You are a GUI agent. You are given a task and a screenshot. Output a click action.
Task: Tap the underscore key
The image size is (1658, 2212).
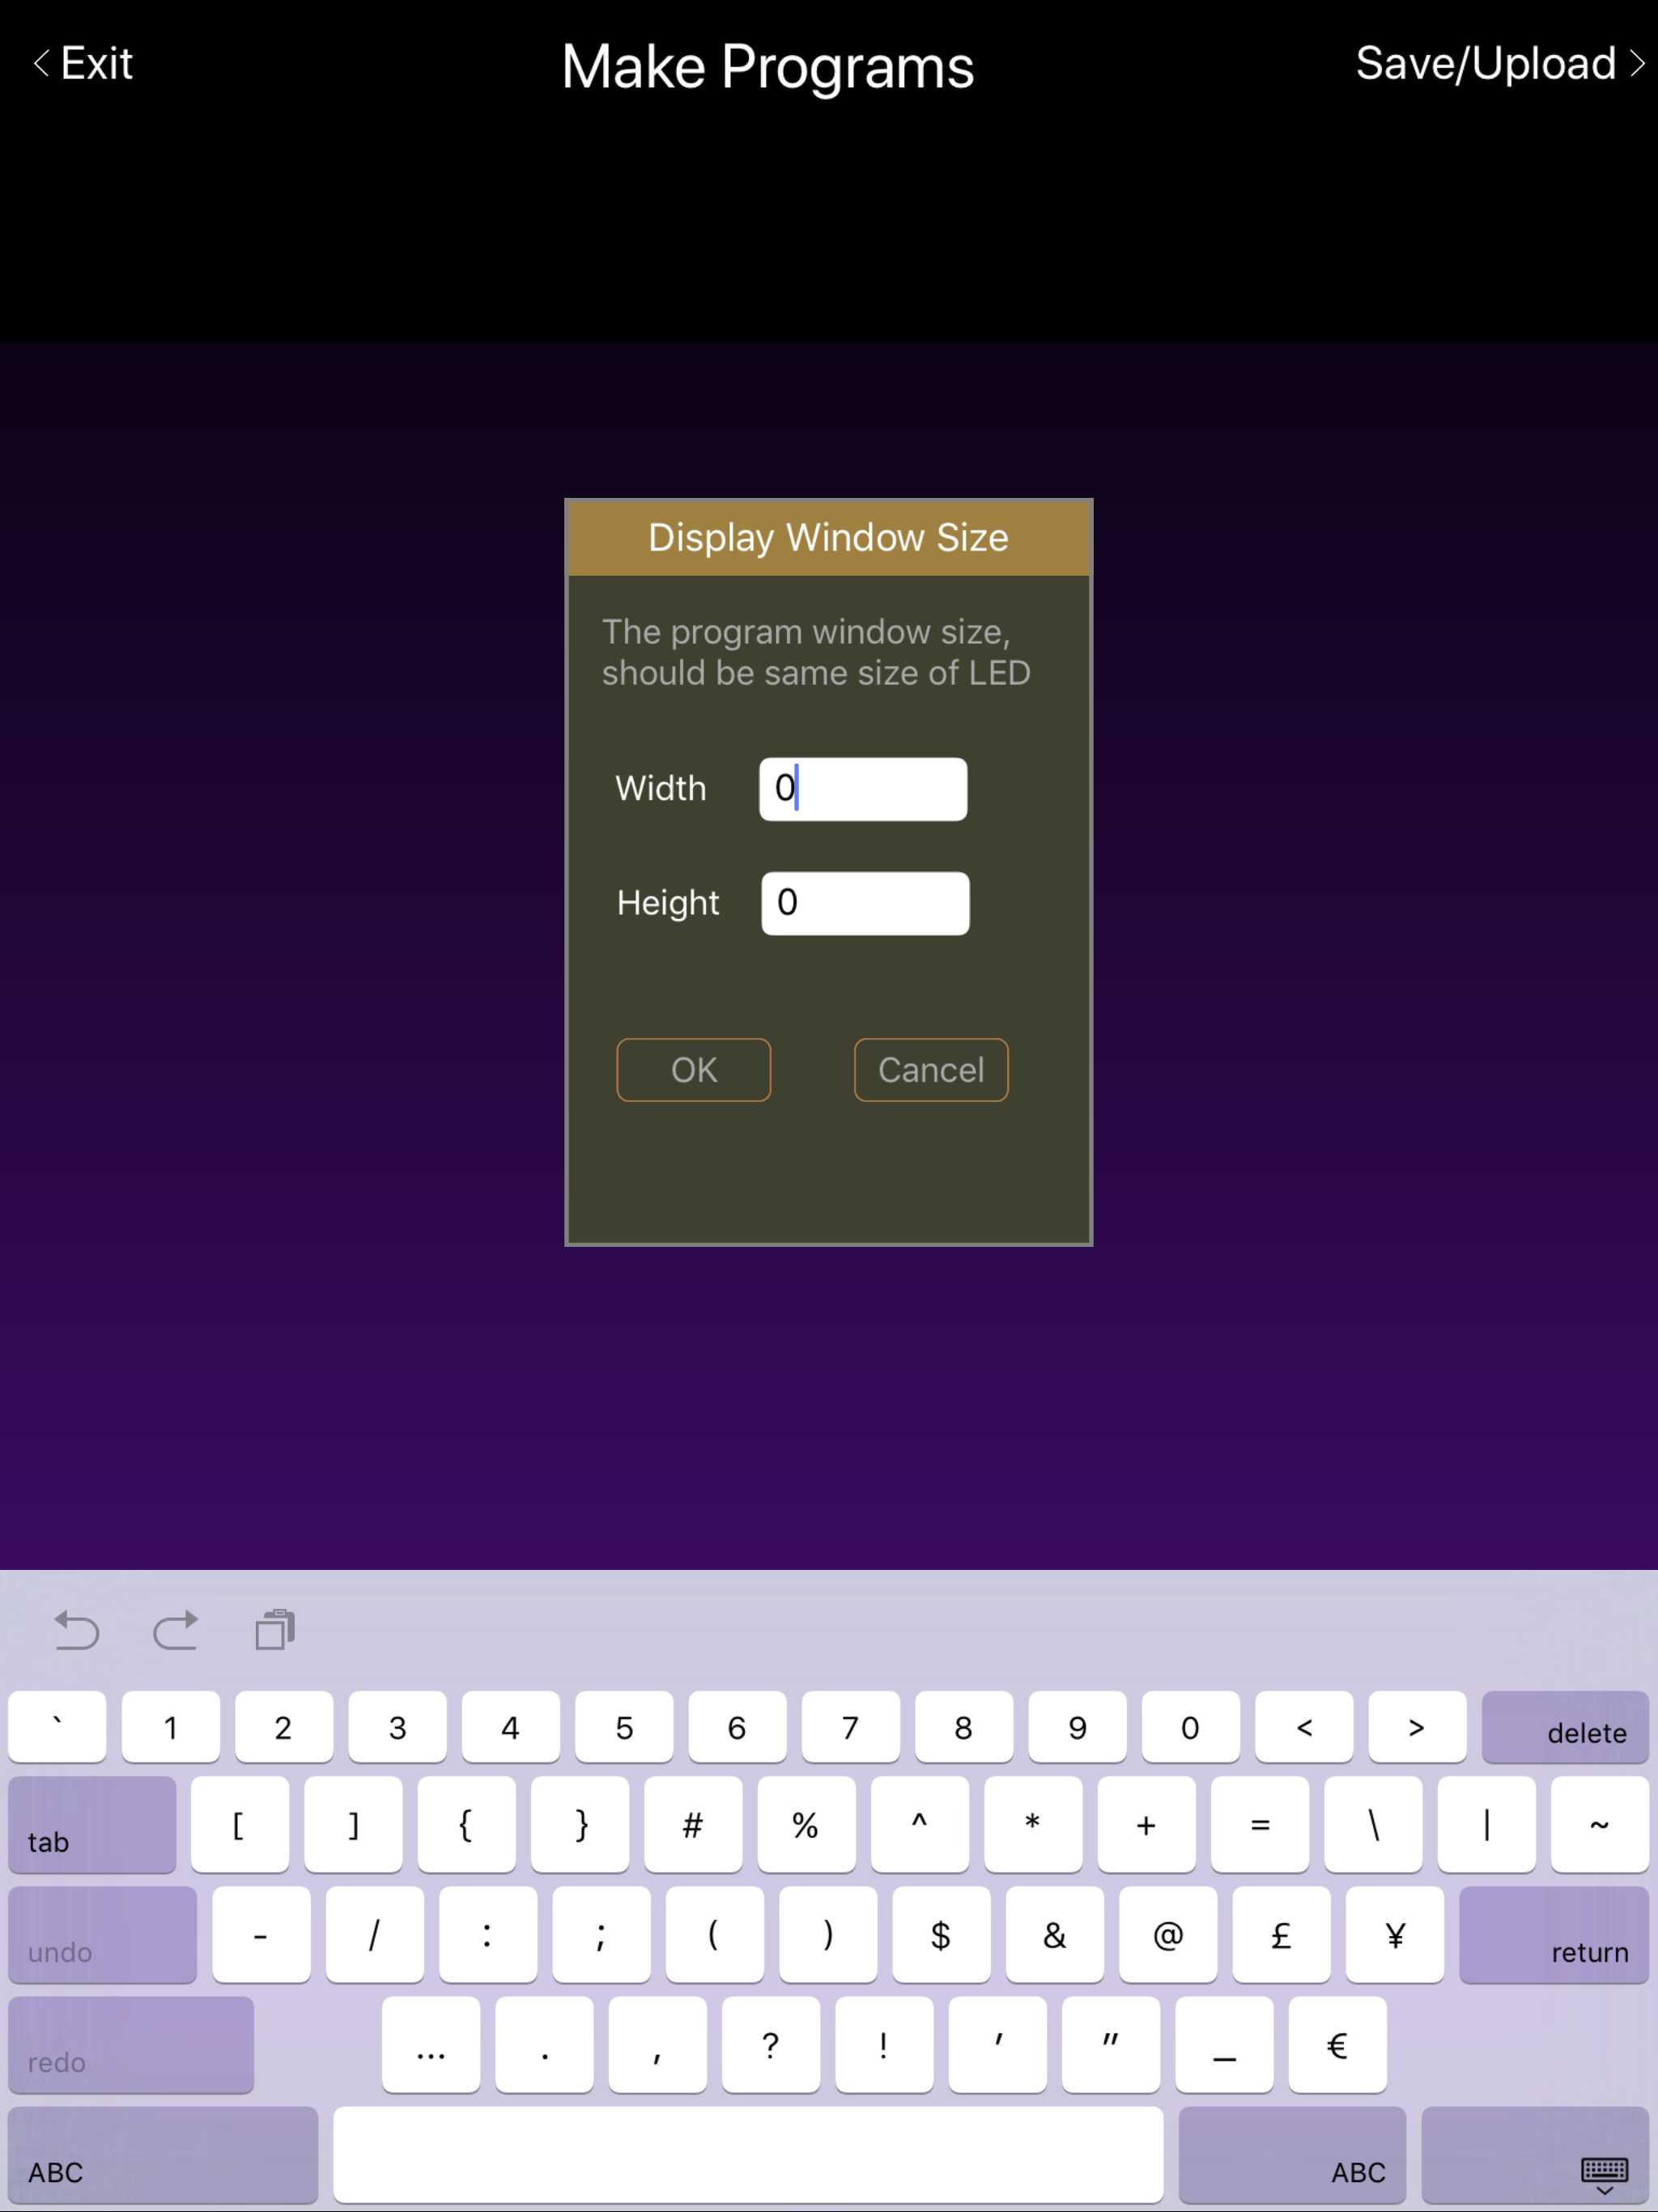coord(1224,2045)
